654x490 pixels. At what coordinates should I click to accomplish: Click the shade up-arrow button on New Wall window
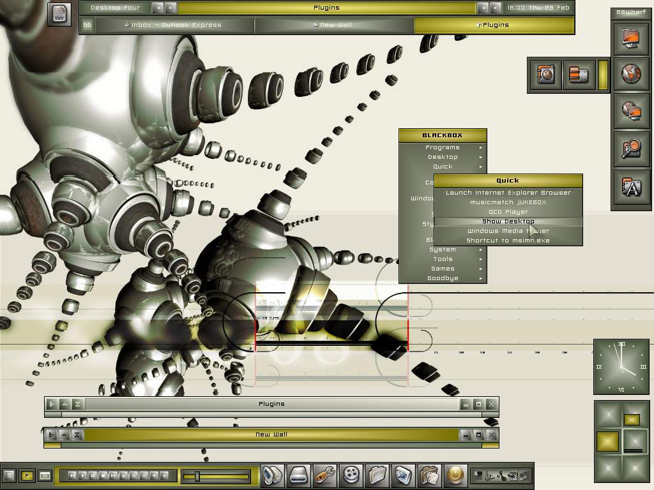[65, 434]
